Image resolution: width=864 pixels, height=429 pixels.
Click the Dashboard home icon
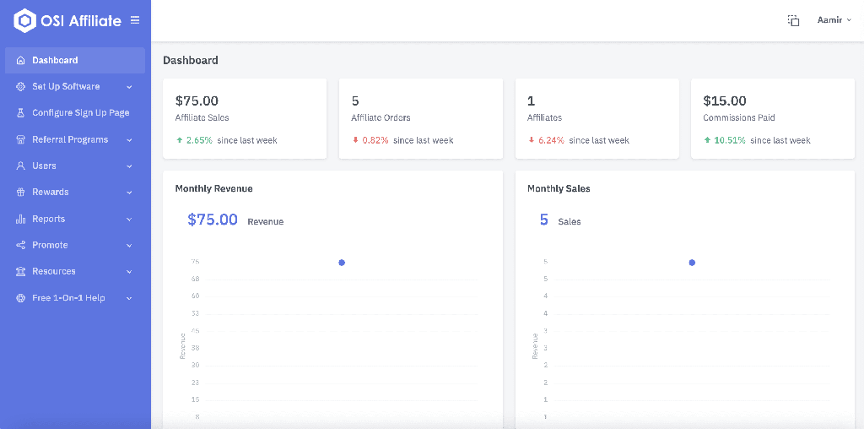tap(20, 61)
